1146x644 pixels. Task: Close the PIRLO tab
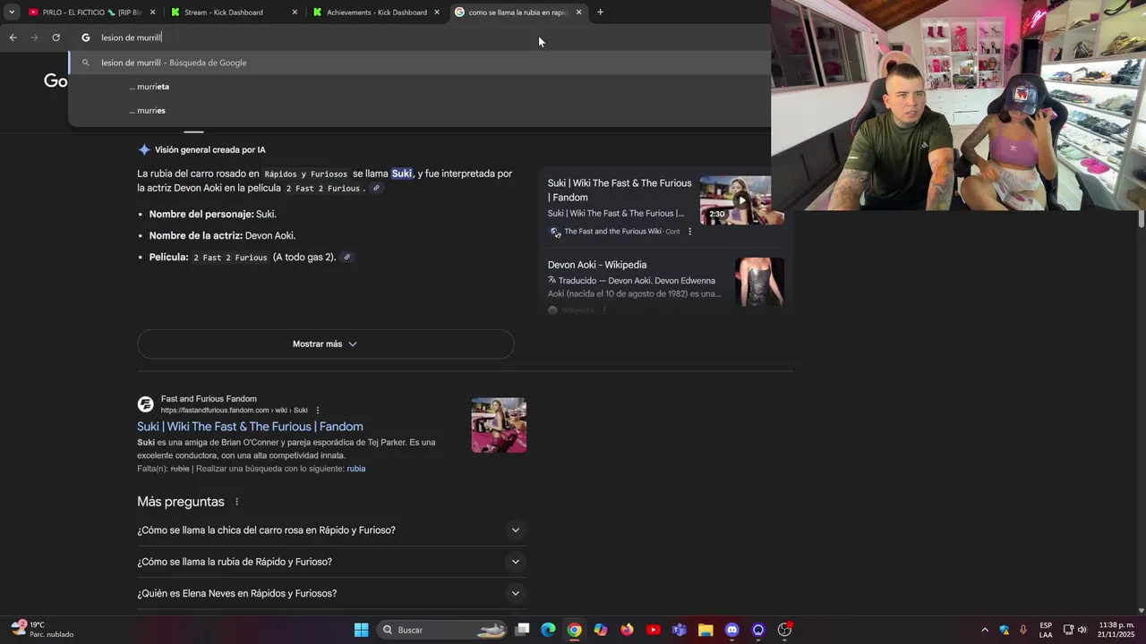click(153, 13)
